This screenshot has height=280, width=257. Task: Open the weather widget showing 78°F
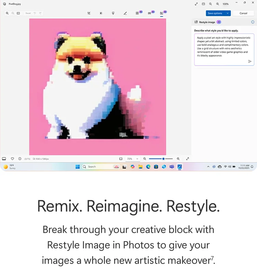[x=10, y=167]
